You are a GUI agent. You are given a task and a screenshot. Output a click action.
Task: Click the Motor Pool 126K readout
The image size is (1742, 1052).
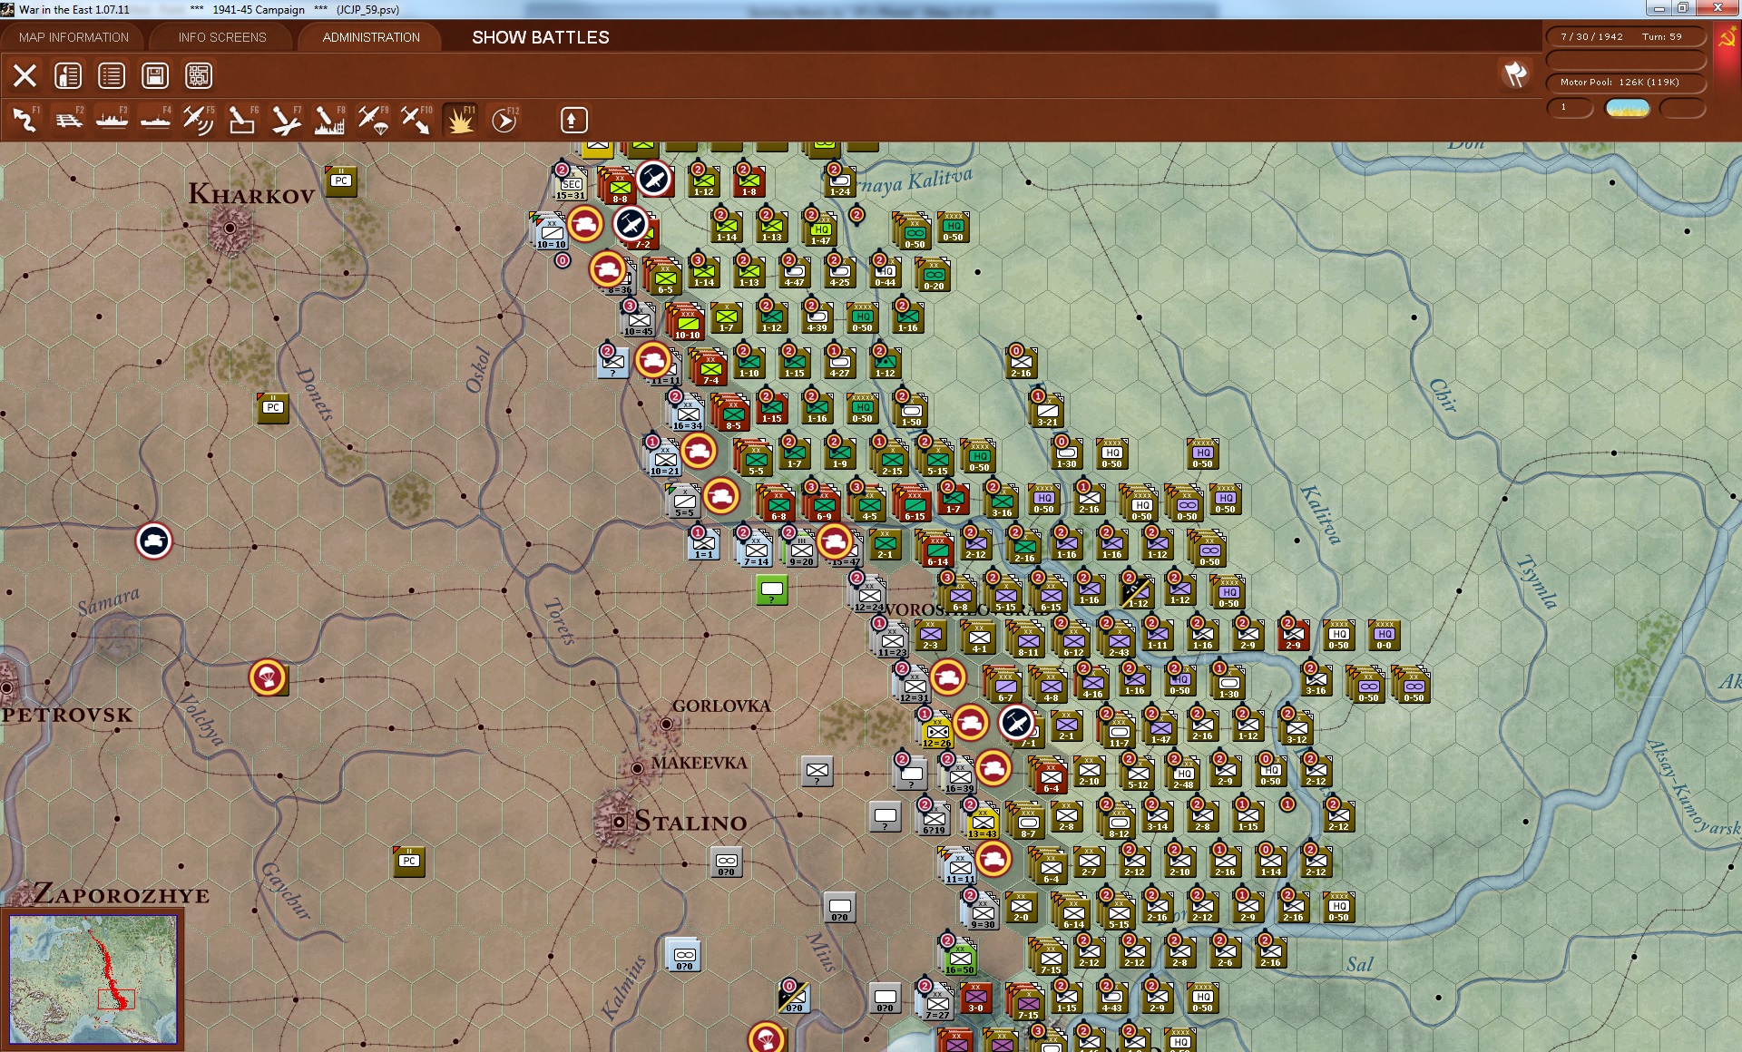click(1624, 83)
